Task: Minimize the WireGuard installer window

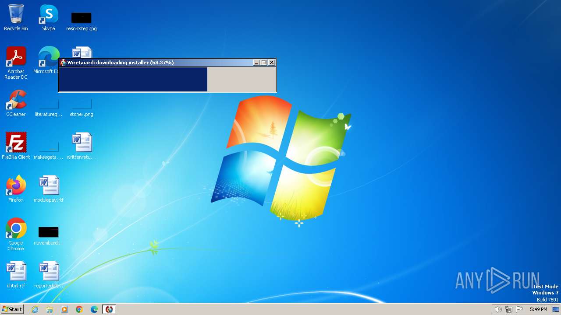Action: point(256,63)
